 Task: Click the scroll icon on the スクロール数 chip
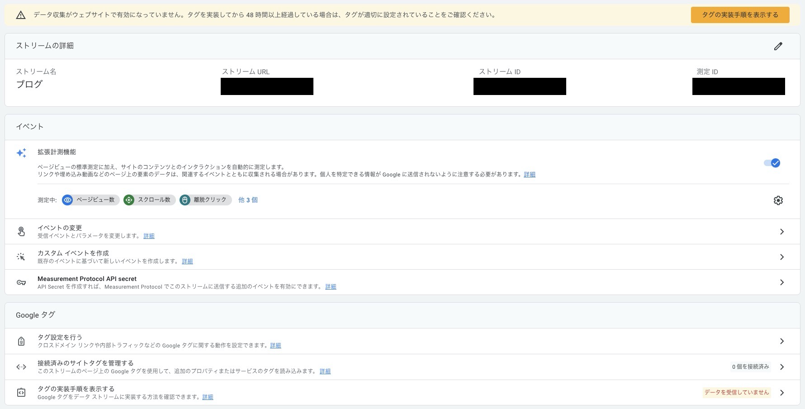tap(129, 200)
